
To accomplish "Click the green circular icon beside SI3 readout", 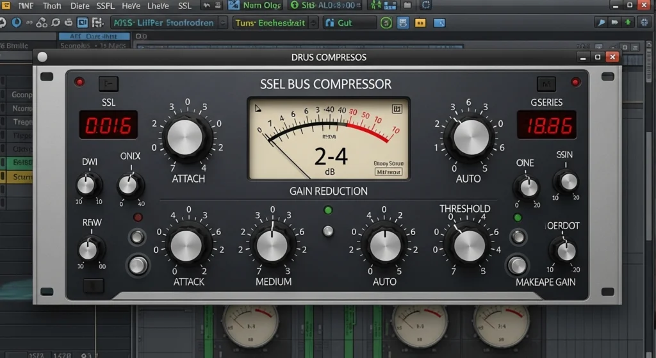I will 295,5.
